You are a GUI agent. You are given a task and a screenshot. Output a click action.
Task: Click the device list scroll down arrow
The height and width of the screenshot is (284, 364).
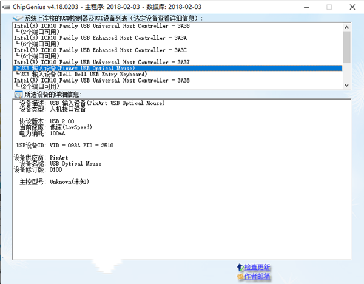pos(346,85)
